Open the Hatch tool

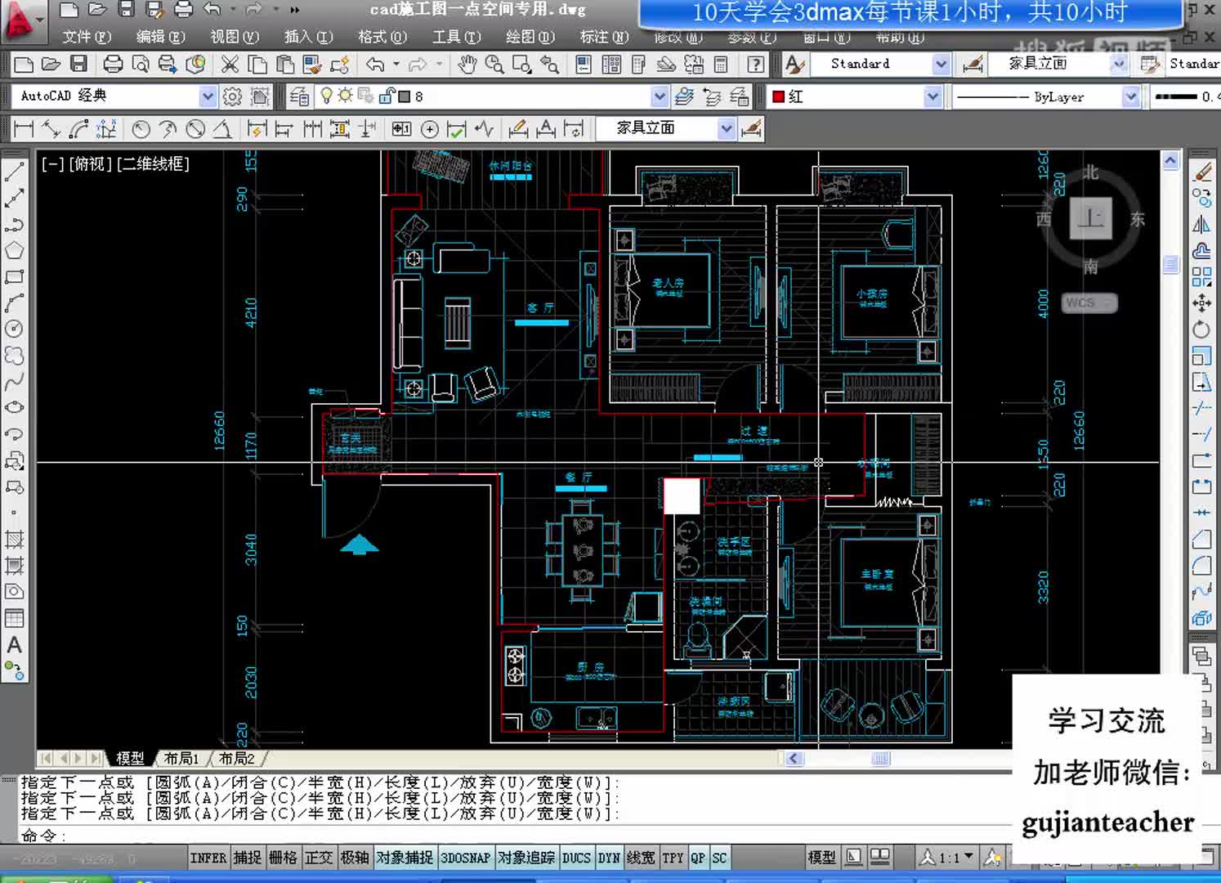click(x=15, y=538)
